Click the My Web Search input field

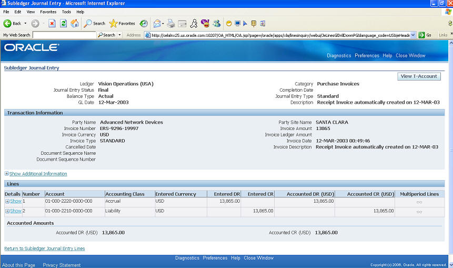64,35
